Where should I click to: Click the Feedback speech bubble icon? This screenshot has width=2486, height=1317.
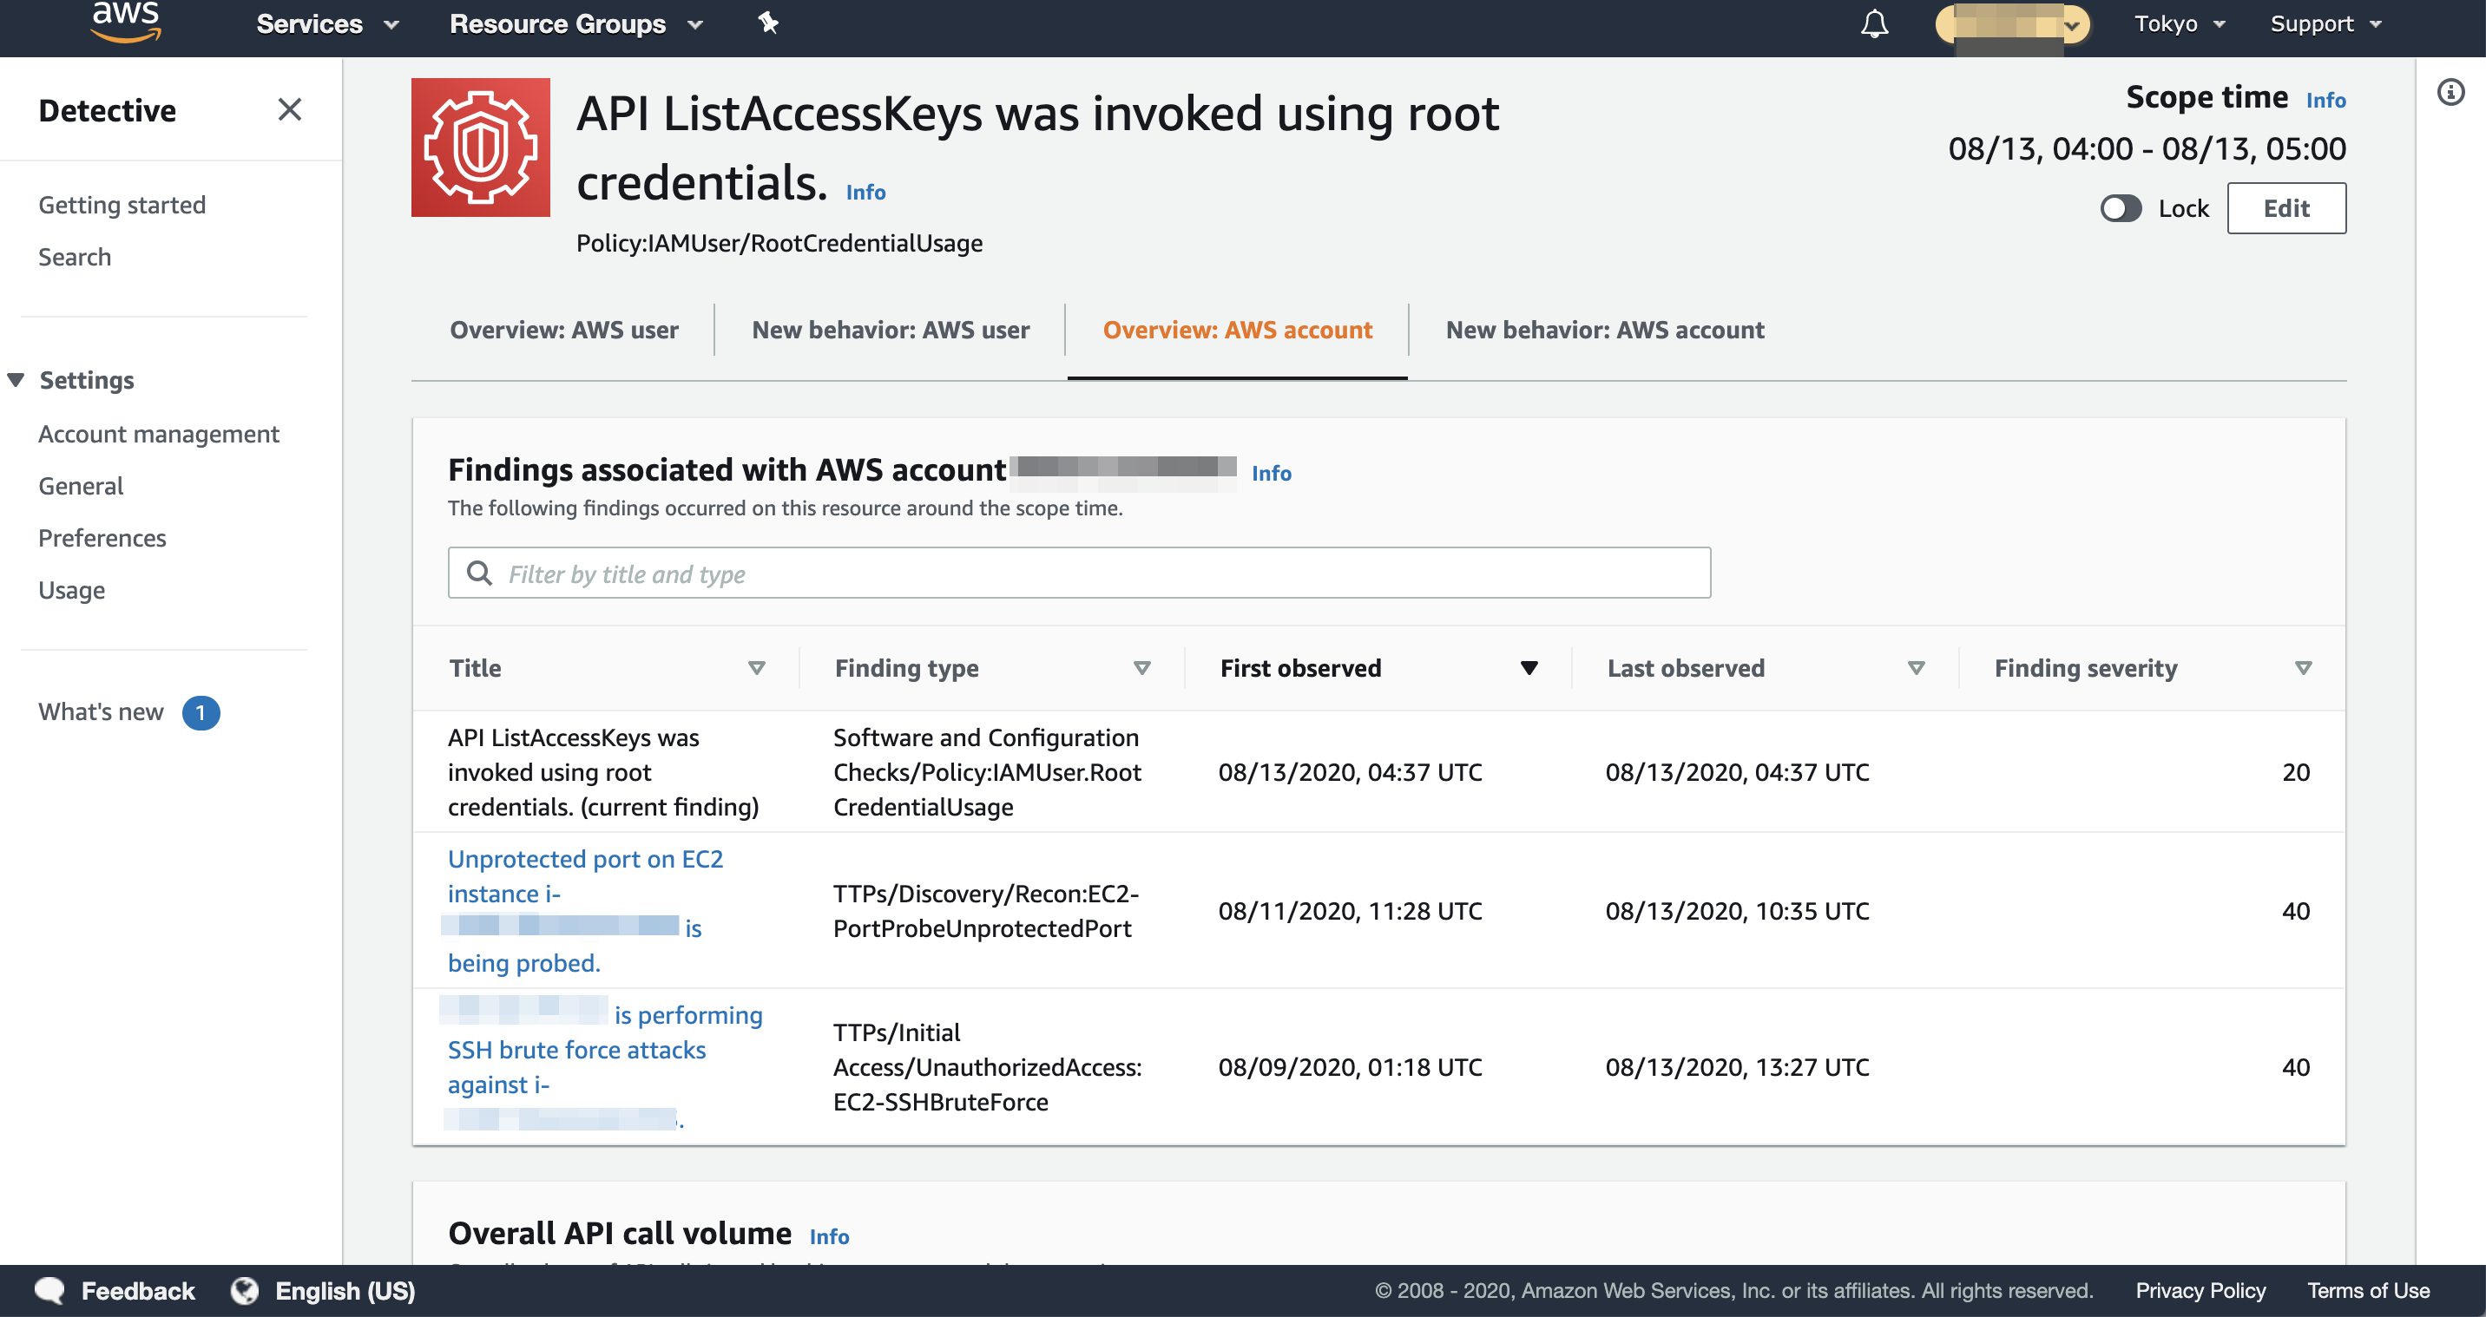tap(50, 1290)
